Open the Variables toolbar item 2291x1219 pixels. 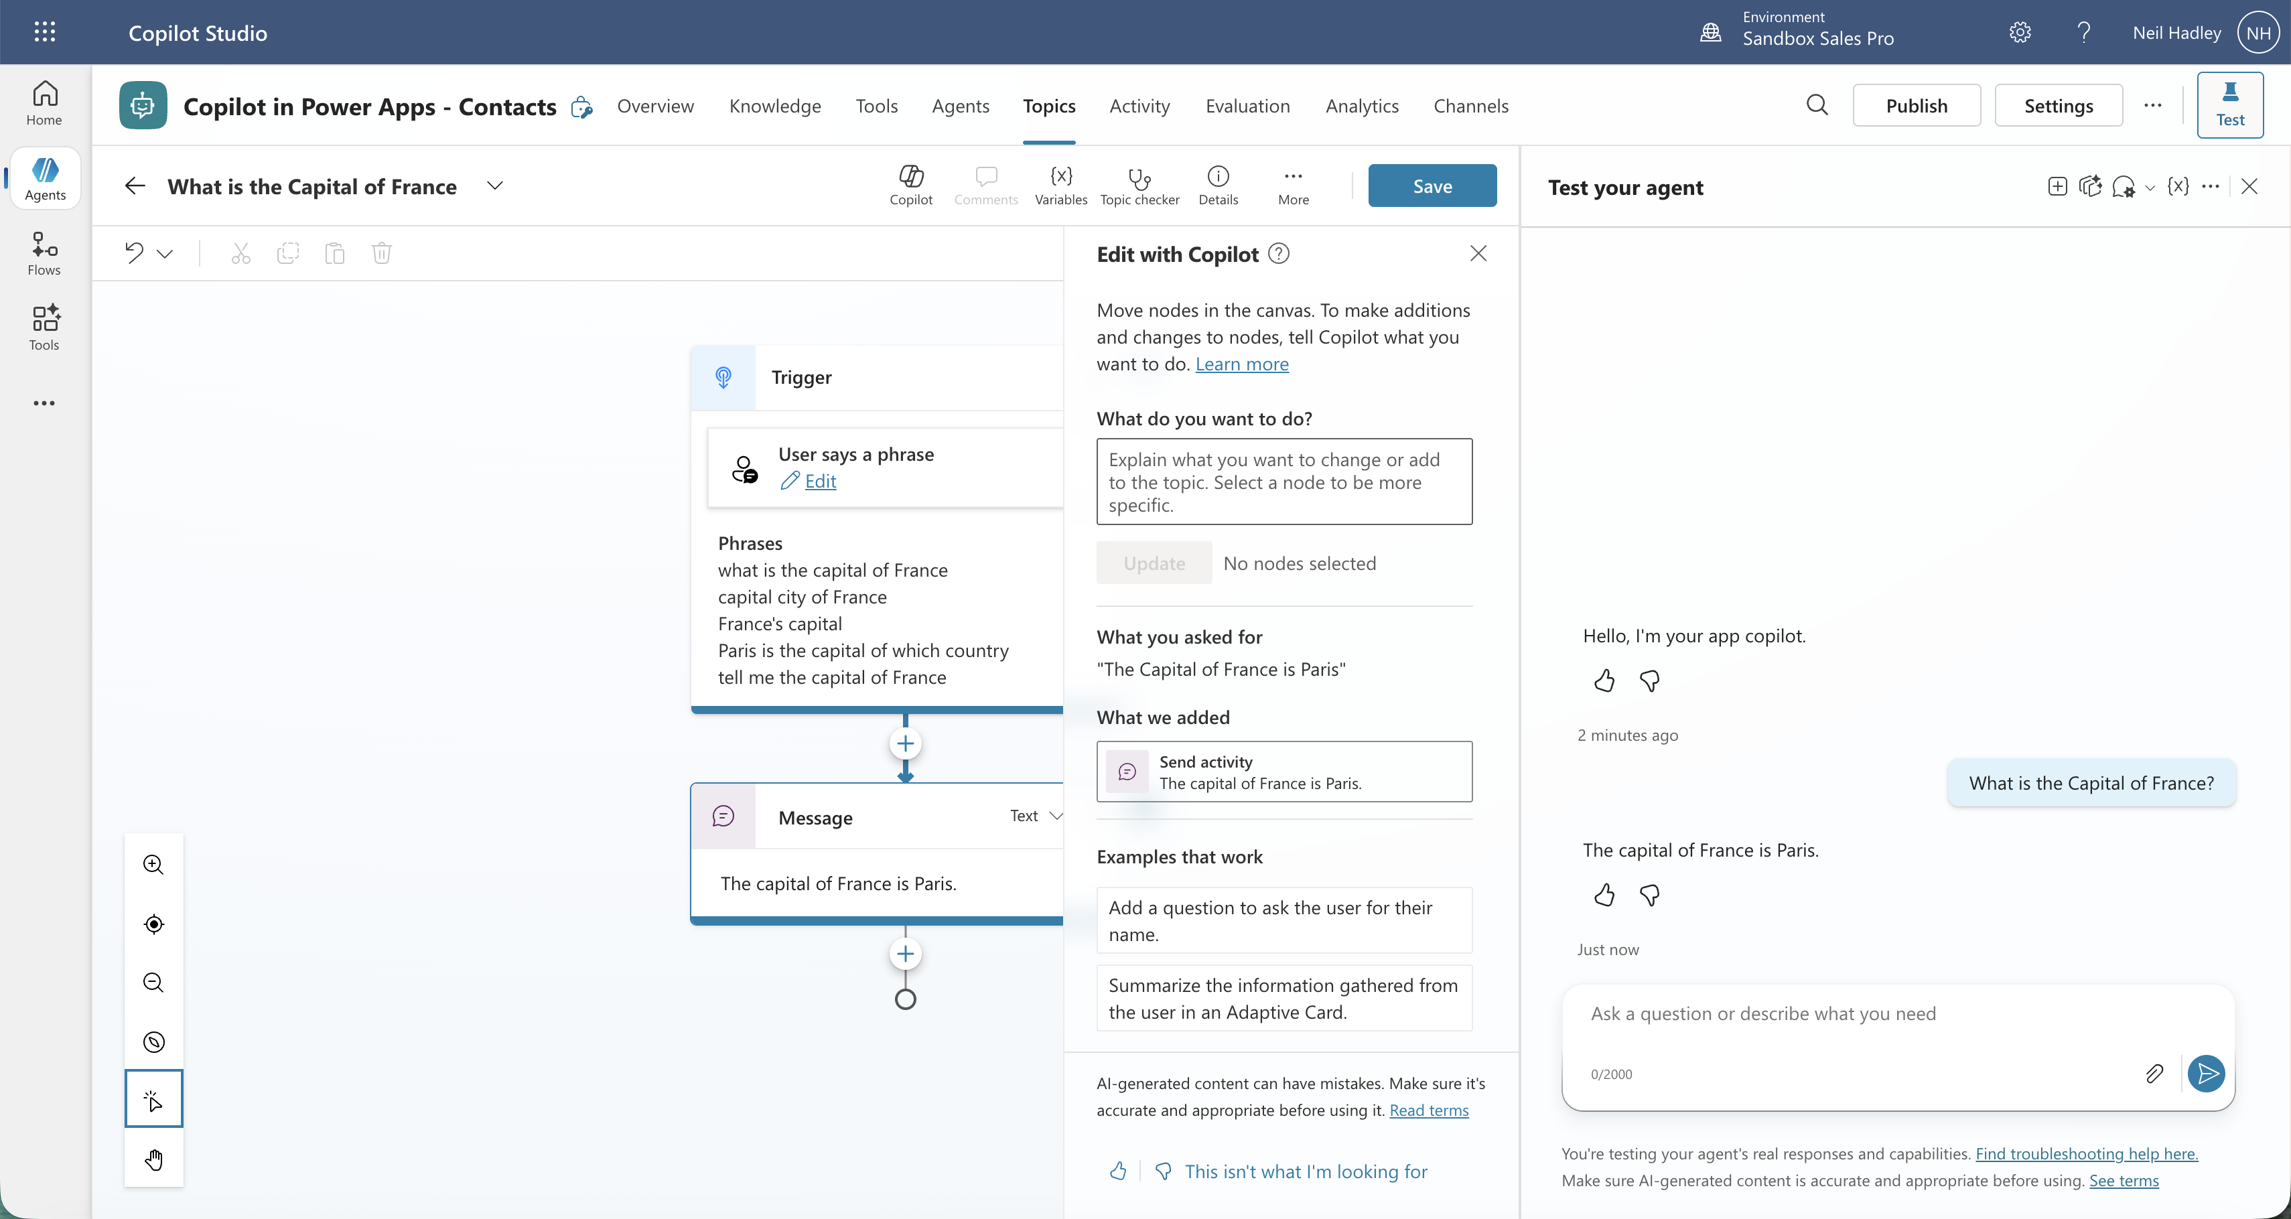[1061, 185]
